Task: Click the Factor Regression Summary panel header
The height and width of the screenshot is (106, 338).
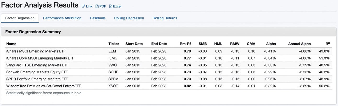Action: 169,32
